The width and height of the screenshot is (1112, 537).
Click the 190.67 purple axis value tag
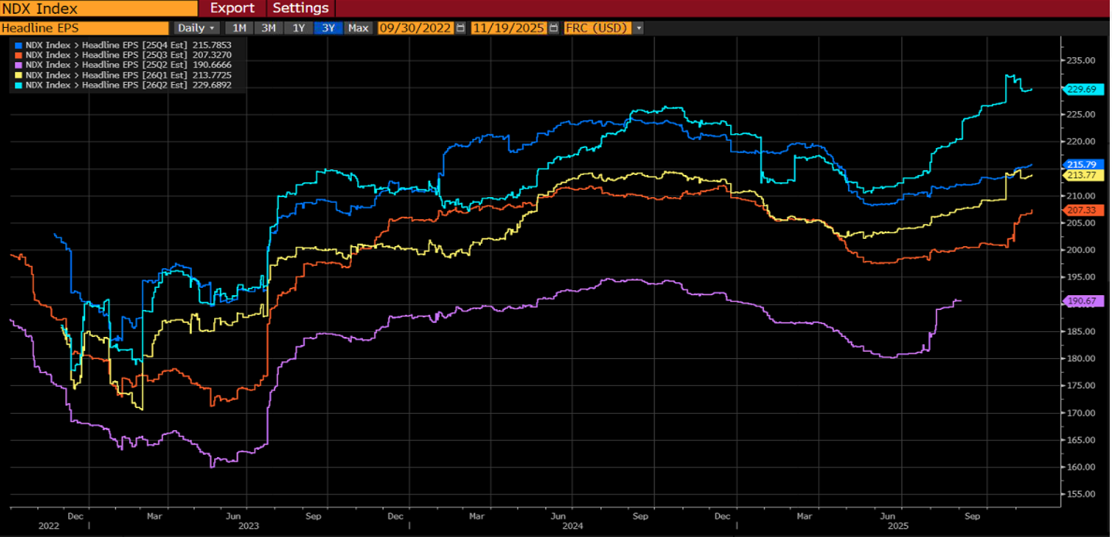(1083, 301)
